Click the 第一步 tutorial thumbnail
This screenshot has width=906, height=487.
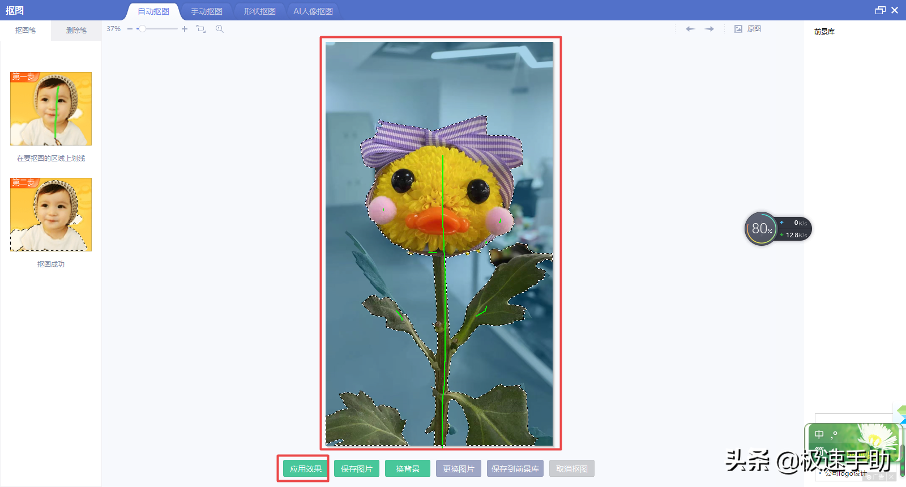51,109
